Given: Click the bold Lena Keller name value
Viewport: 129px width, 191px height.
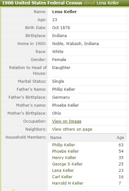Looking at the screenshot, I should coord(64,12).
